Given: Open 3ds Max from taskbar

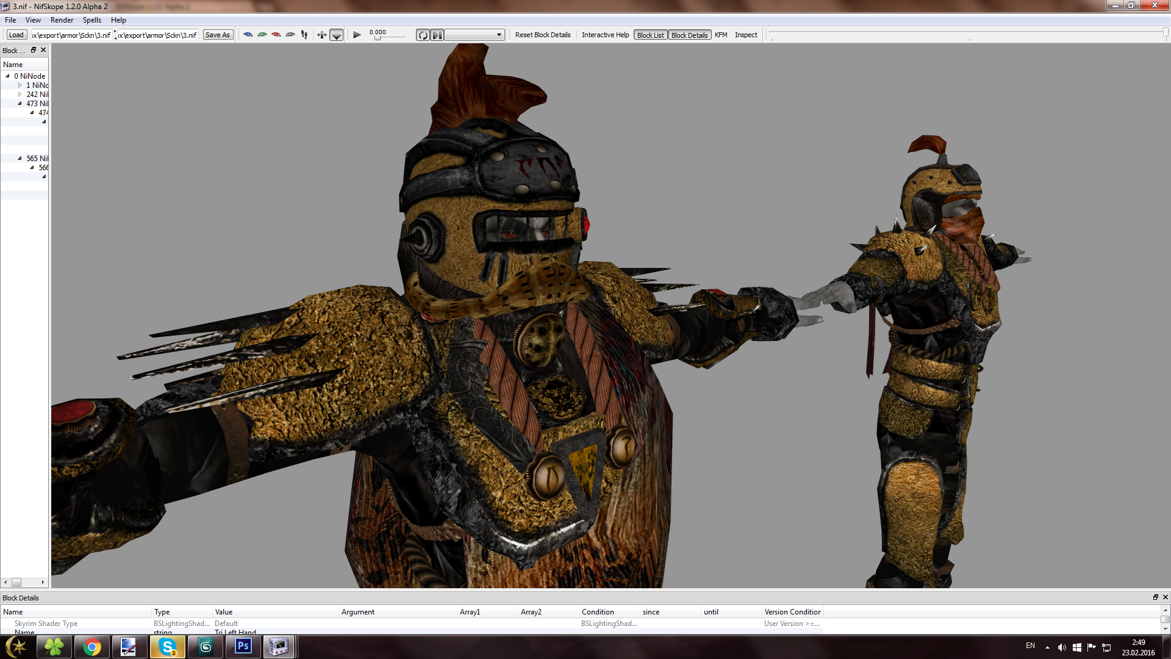Looking at the screenshot, I should [x=206, y=647].
